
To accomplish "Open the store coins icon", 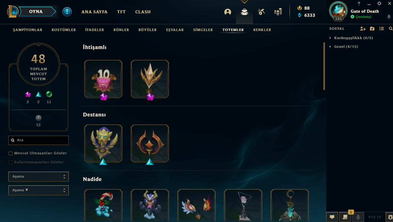I will (x=278, y=12).
